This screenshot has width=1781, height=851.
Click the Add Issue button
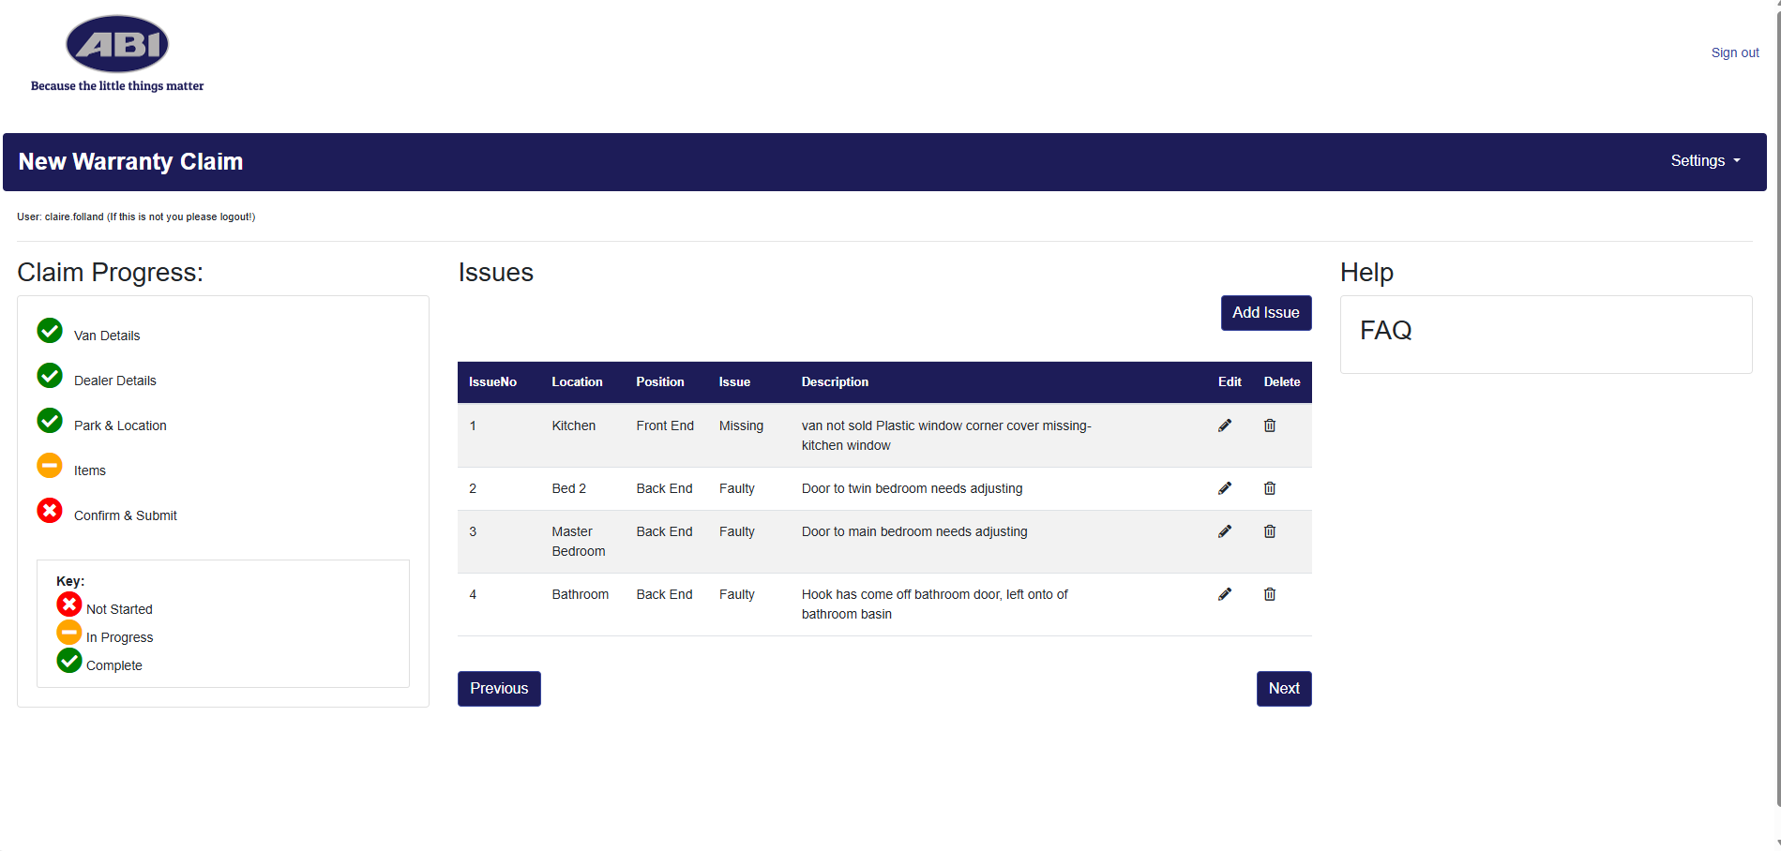(x=1265, y=313)
